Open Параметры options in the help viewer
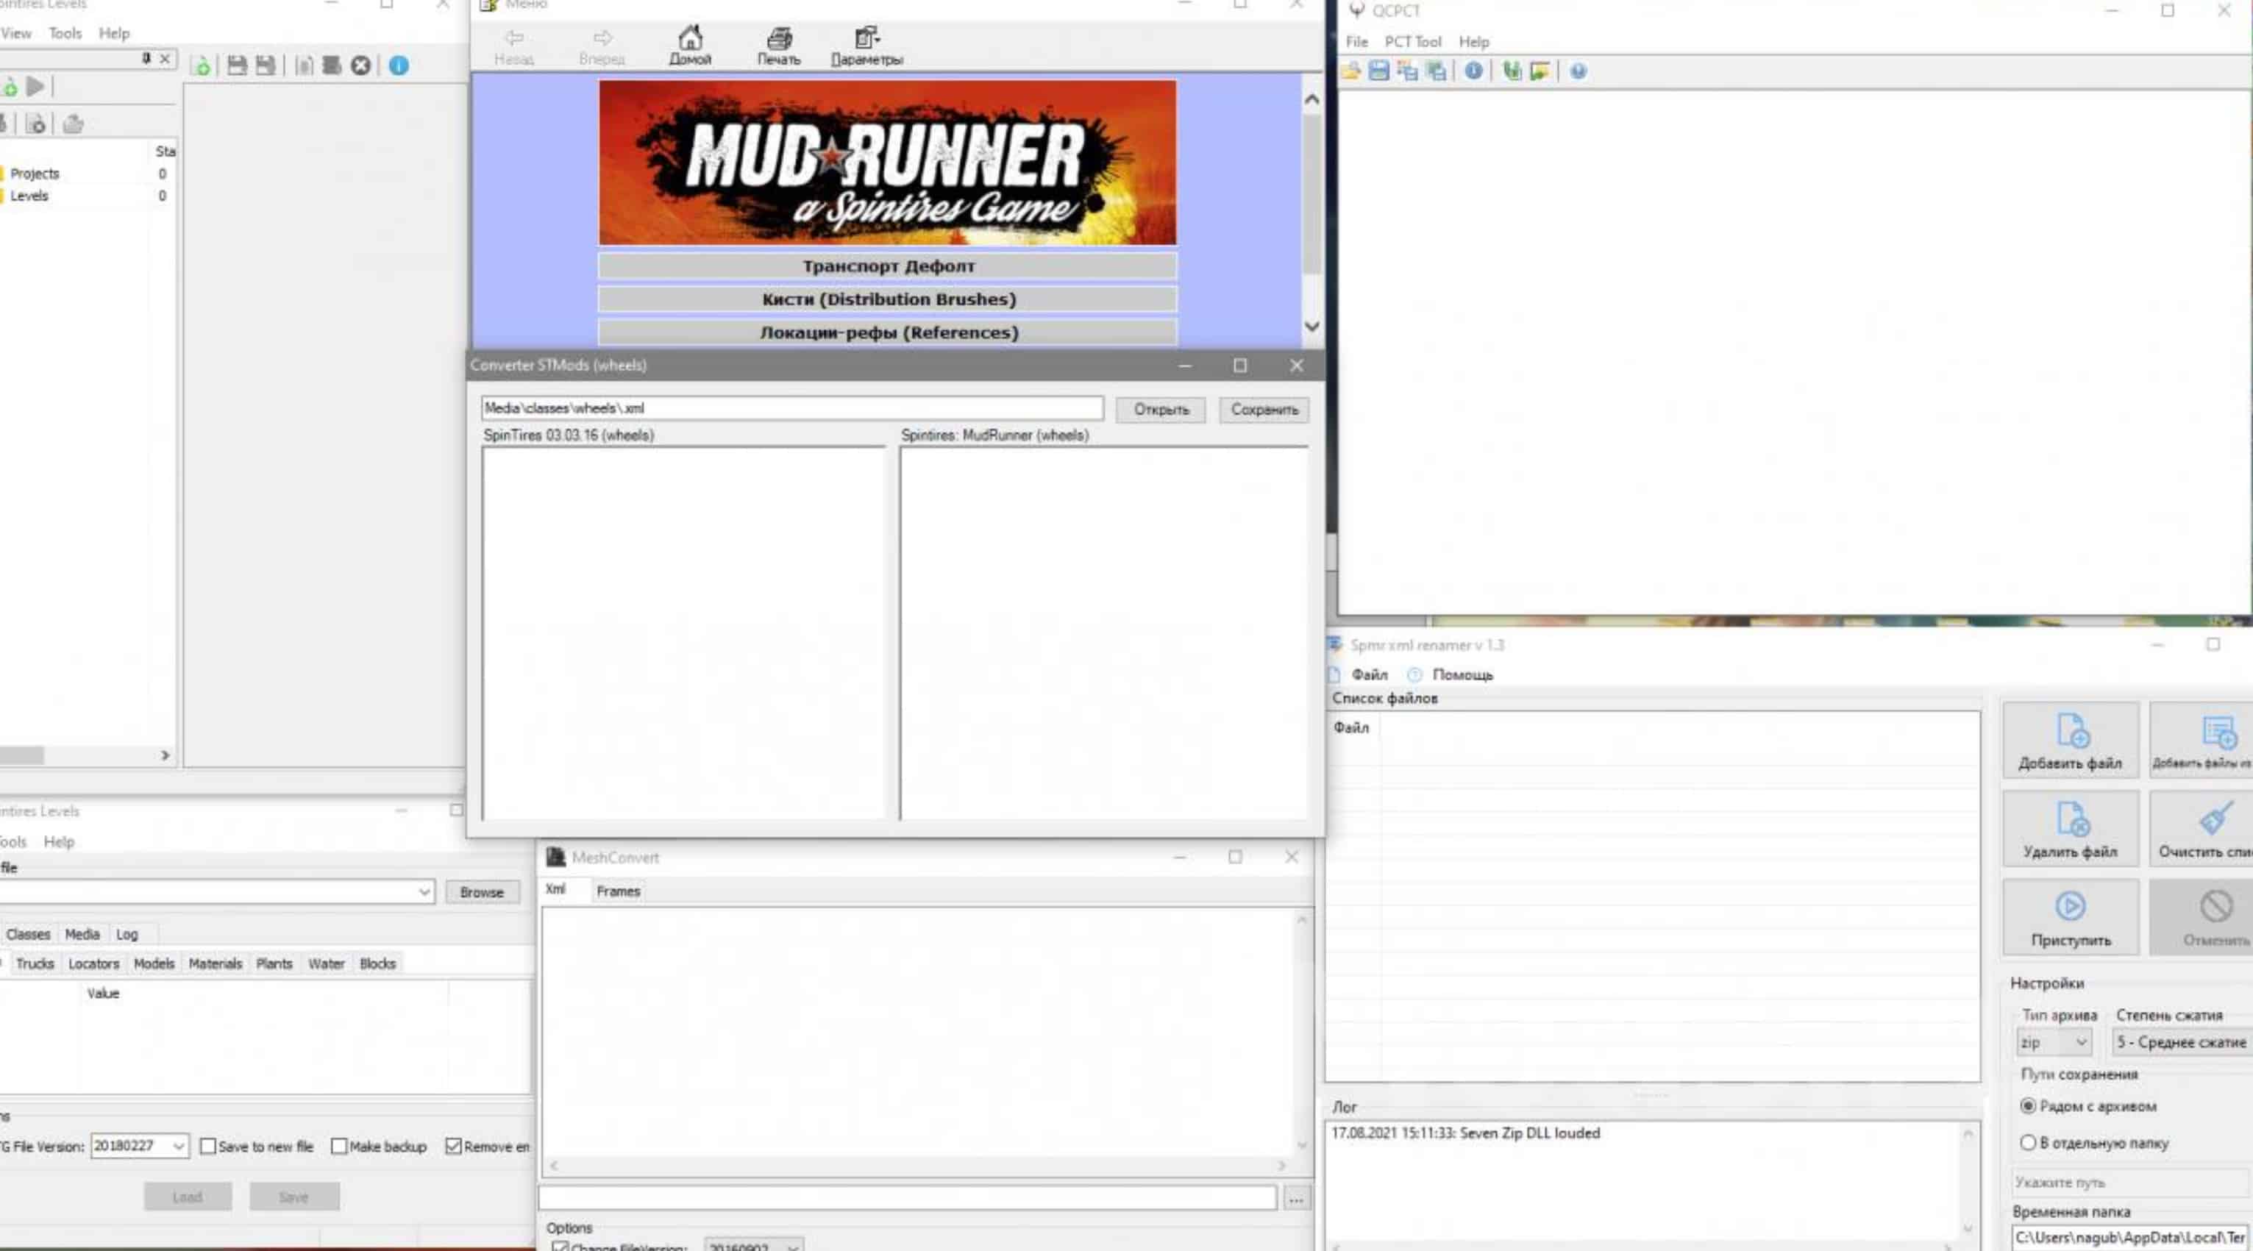The height and width of the screenshot is (1251, 2253). point(866,45)
